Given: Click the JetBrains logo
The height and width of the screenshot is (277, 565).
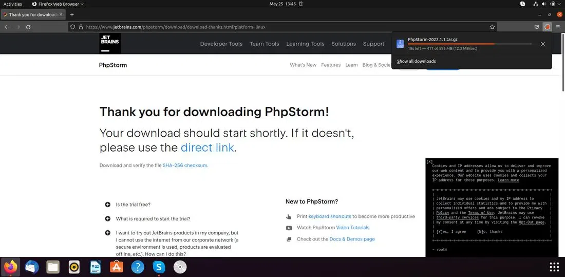Looking at the screenshot, I should coord(110,44).
